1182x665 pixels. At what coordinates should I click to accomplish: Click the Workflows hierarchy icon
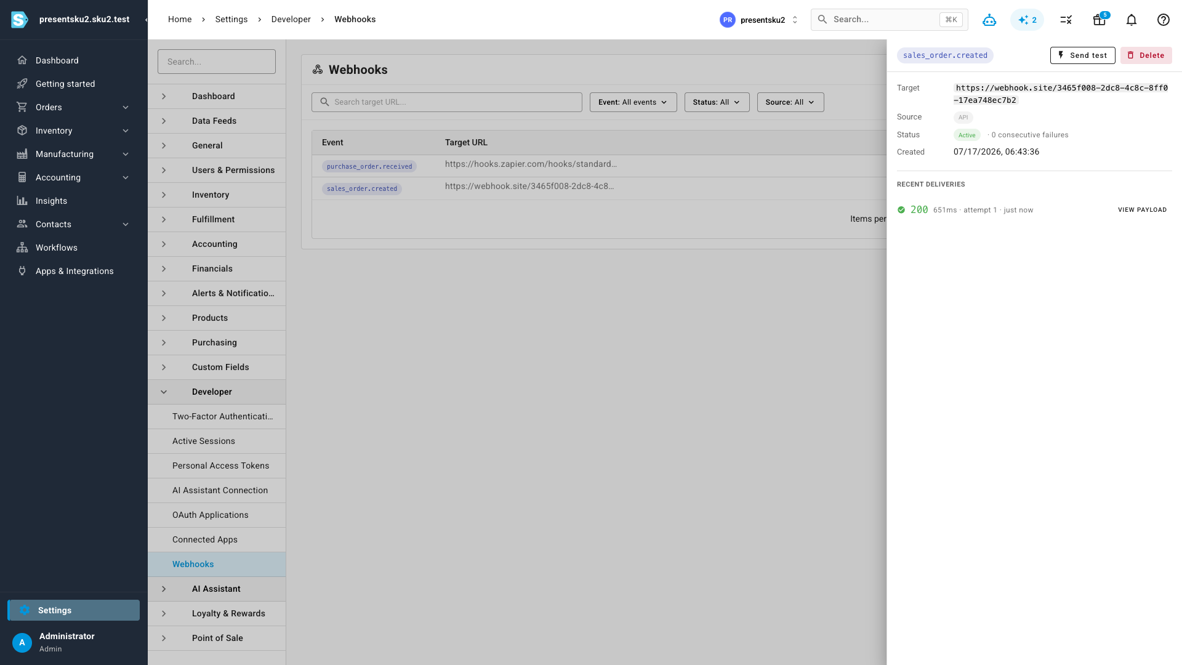[x=22, y=248]
